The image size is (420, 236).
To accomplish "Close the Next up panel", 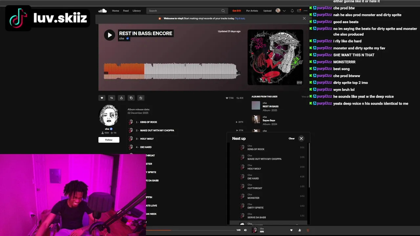I will pyautogui.click(x=301, y=138).
